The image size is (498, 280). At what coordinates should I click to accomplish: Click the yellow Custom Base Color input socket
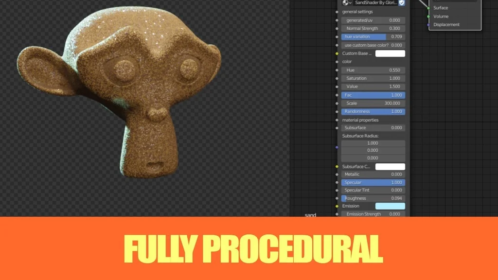pos(336,53)
